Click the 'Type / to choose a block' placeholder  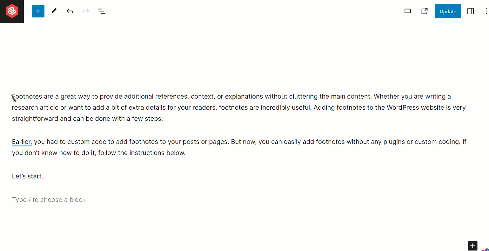click(x=49, y=200)
